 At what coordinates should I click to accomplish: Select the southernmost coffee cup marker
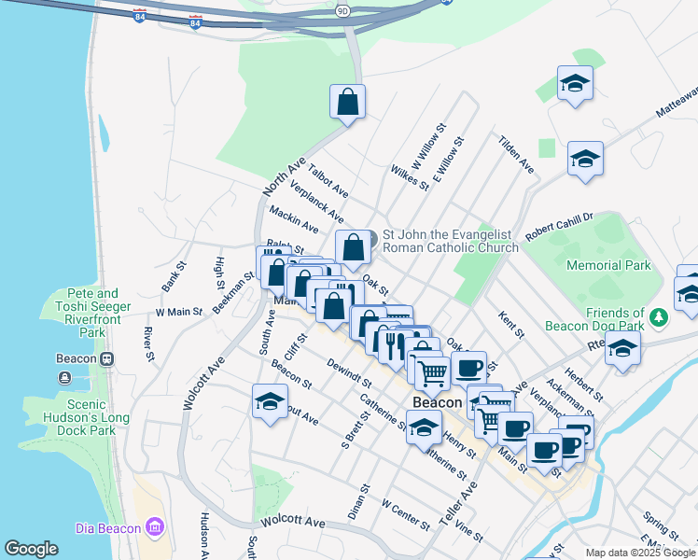pyautogui.click(x=544, y=454)
